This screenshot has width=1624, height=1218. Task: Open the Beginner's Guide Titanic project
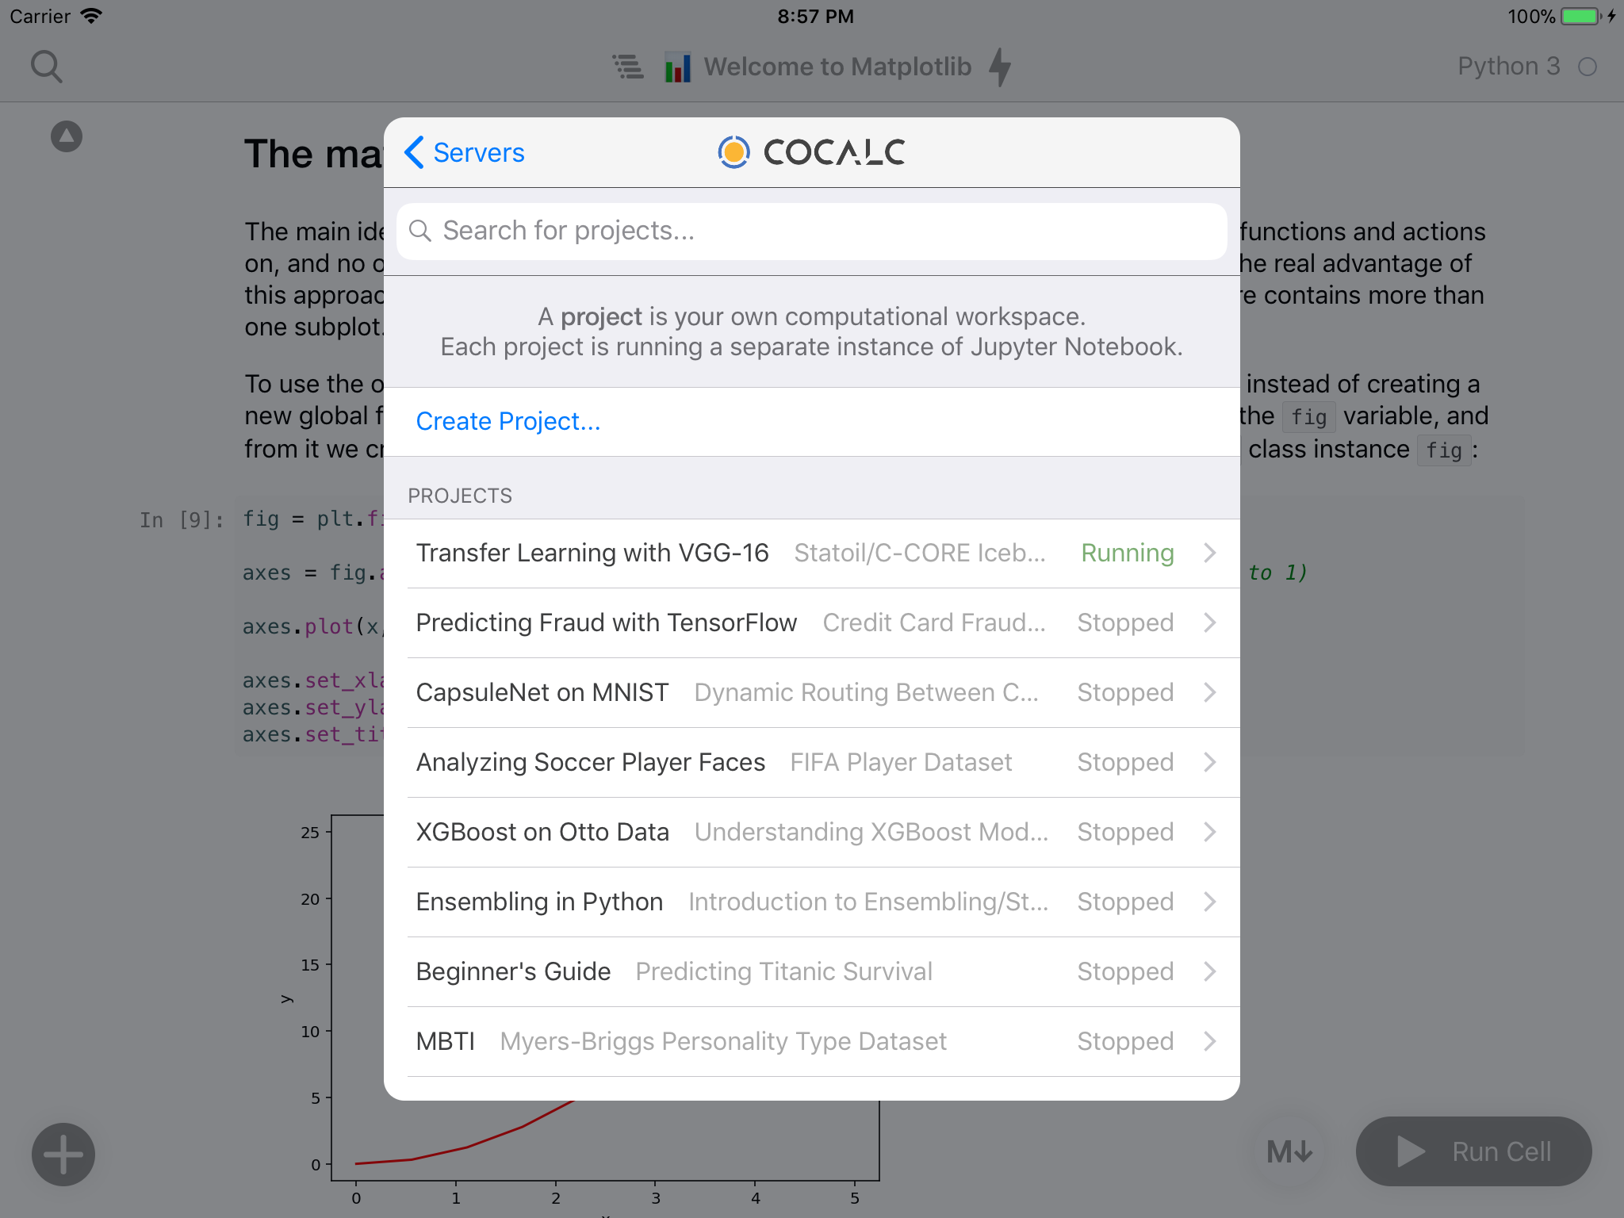pyautogui.click(x=514, y=972)
